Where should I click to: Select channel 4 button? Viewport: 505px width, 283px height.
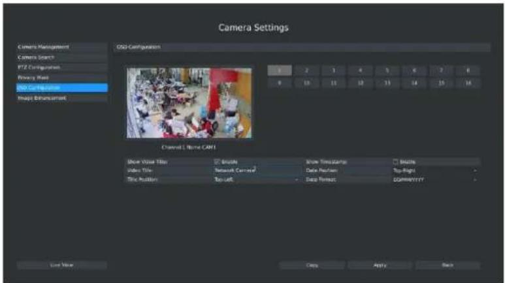point(361,70)
